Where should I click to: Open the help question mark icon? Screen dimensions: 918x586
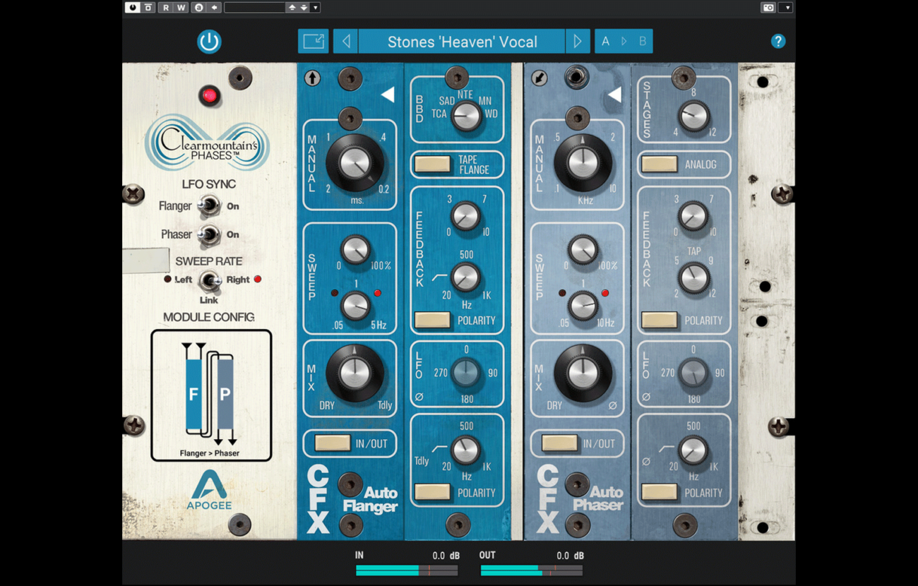(x=777, y=42)
